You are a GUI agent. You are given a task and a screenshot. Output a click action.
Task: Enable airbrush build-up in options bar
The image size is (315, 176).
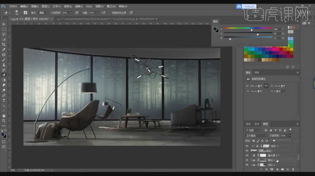(x=103, y=13)
